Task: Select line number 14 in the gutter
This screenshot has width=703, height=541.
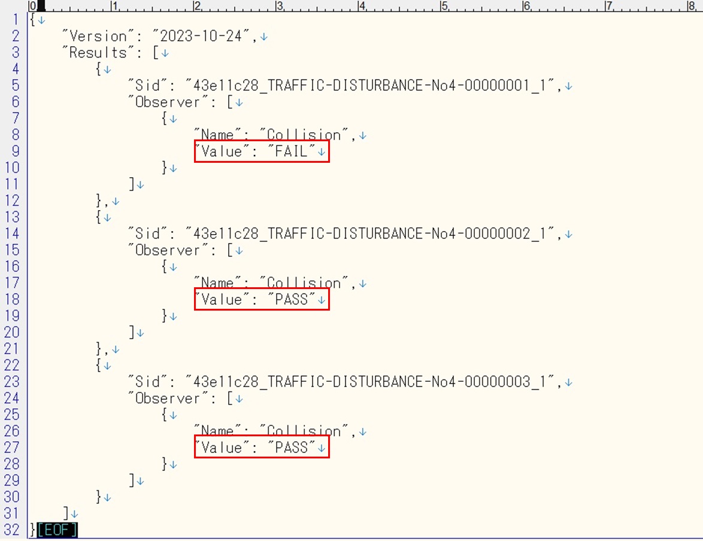Action: click(12, 234)
